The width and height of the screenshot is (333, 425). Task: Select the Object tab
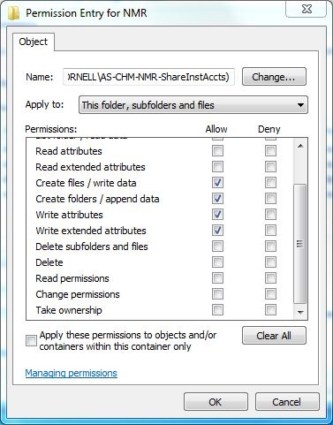[x=33, y=42]
